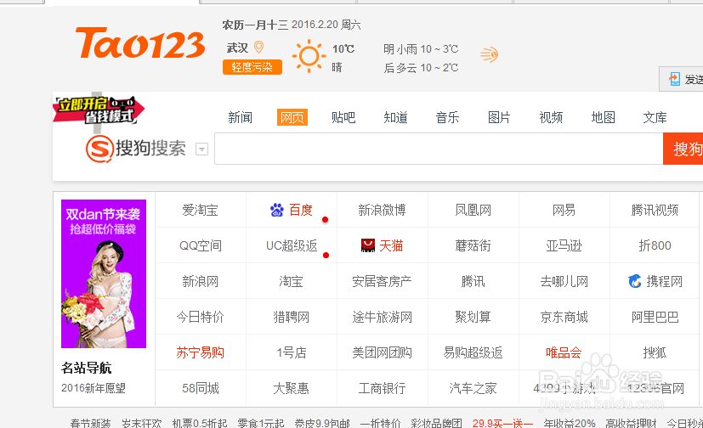This screenshot has width=703, height=428.
Task: Open the 新浪网 link
Action: click(x=200, y=282)
